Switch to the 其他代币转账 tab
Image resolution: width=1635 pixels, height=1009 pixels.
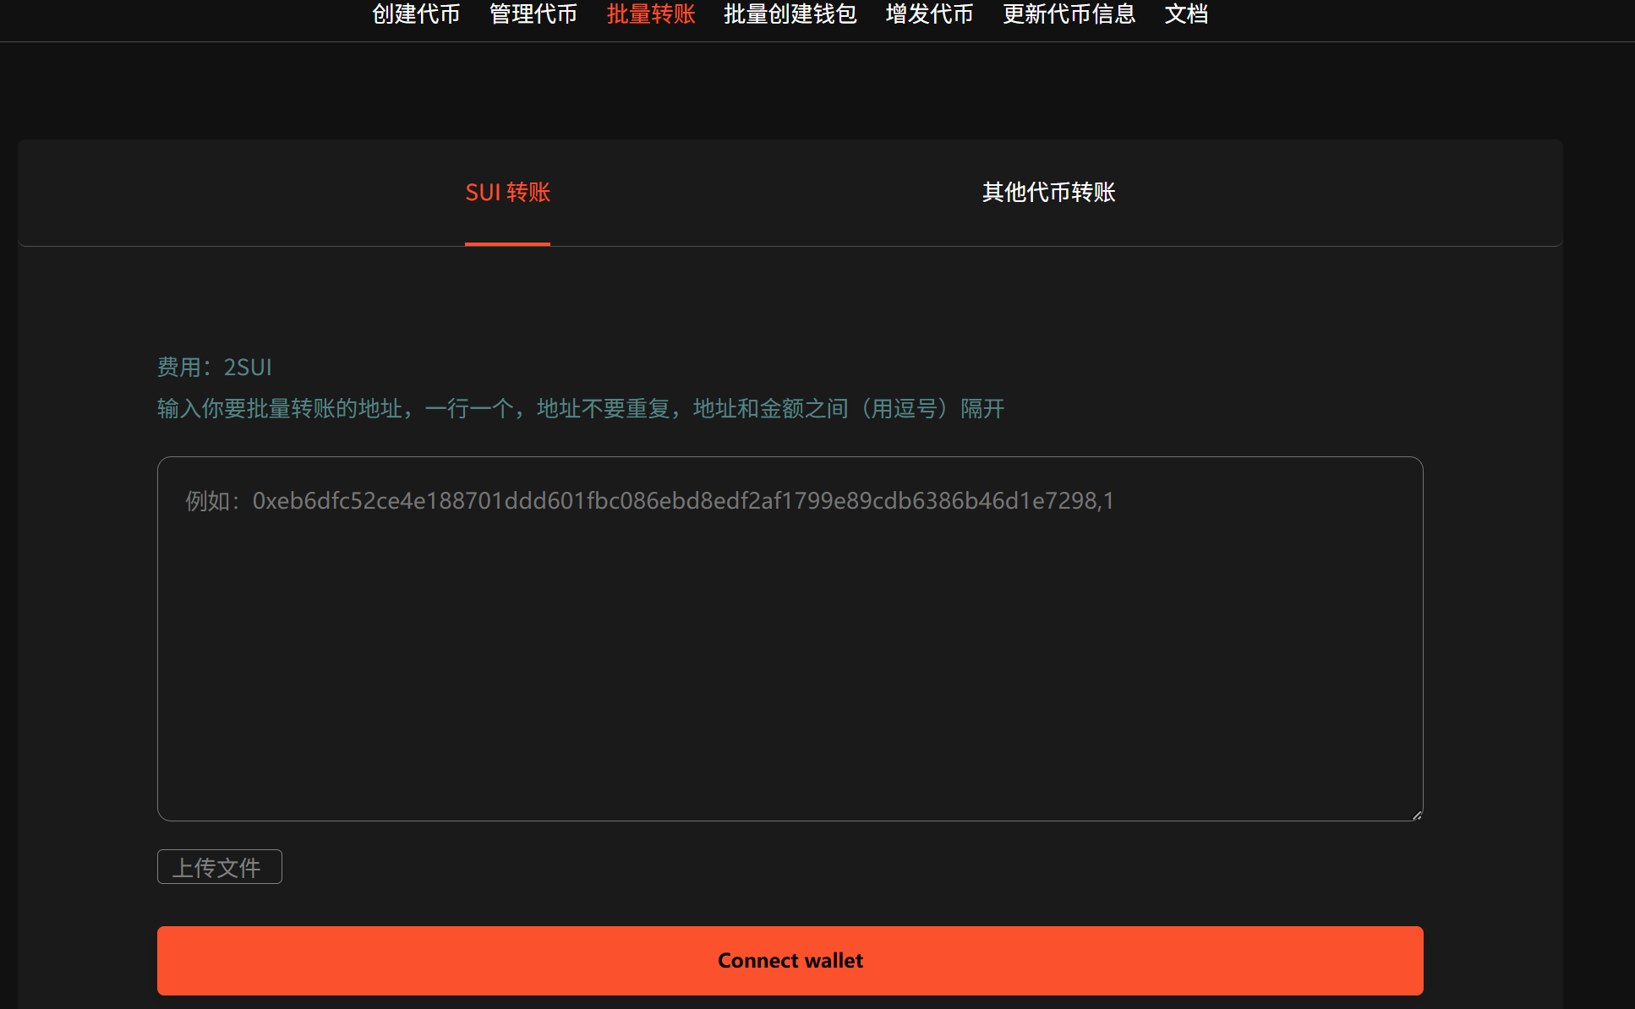point(1048,193)
